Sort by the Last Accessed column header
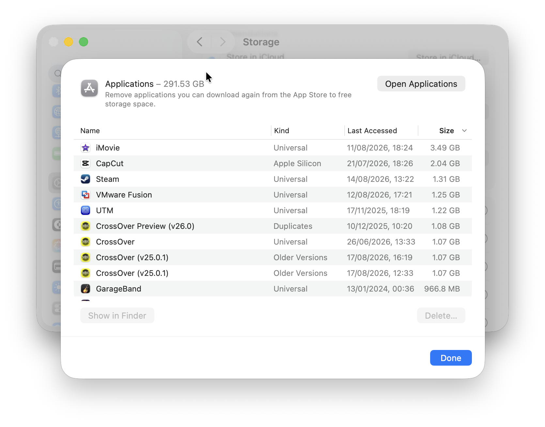Image resolution: width=545 pixels, height=427 pixels. pos(372,131)
